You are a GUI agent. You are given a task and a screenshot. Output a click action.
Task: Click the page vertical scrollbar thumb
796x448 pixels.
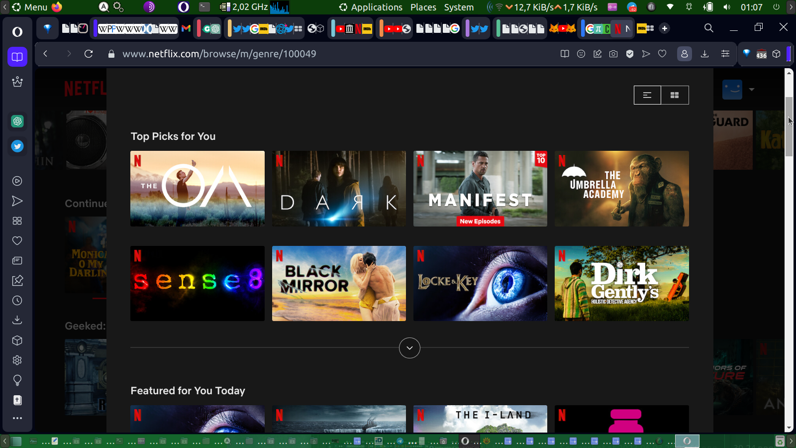pos(789,127)
